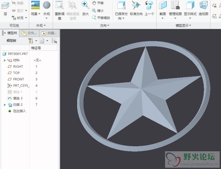221x169 pixels.
Task: Expand the 材料 tree node
Action: tap(5, 60)
